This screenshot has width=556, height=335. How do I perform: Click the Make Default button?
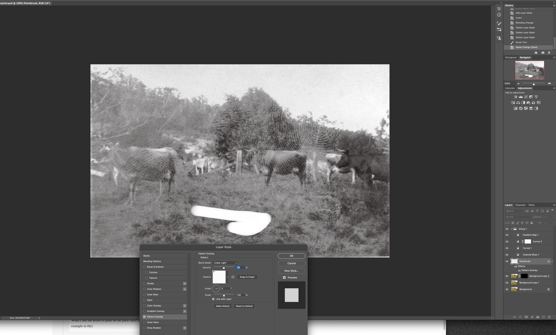coord(223,306)
